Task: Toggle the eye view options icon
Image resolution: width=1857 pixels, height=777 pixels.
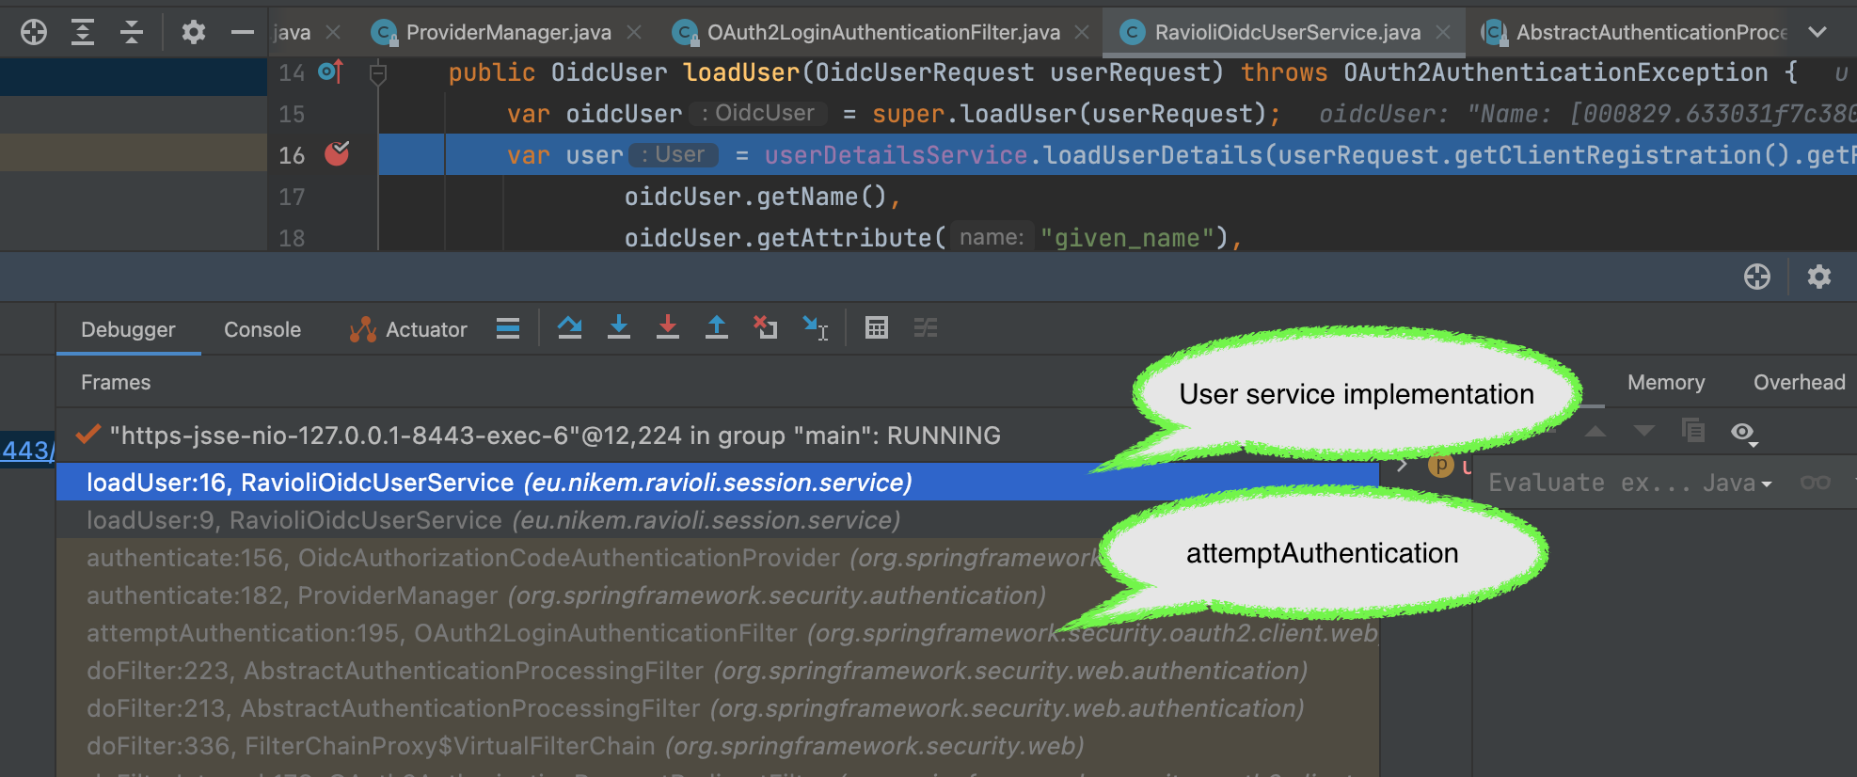Action: click(x=1744, y=433)
